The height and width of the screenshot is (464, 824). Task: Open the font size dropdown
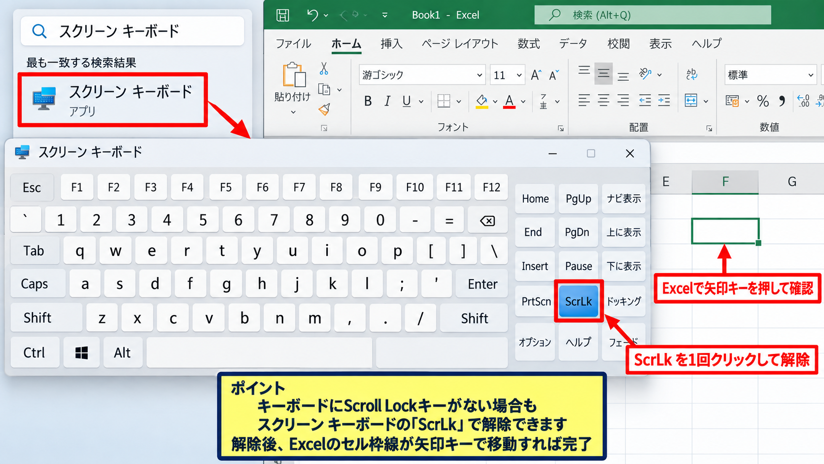[519, 75]
